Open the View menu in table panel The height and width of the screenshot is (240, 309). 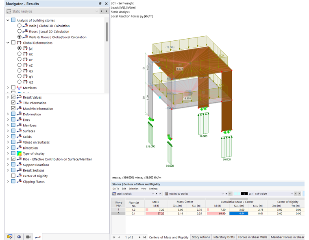coord(144,189)
